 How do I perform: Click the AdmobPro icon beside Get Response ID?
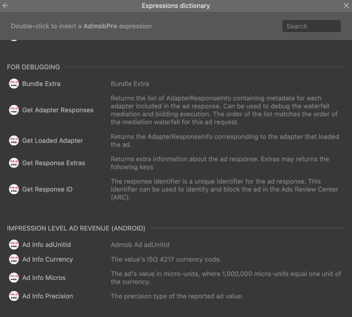click(14, 189)
